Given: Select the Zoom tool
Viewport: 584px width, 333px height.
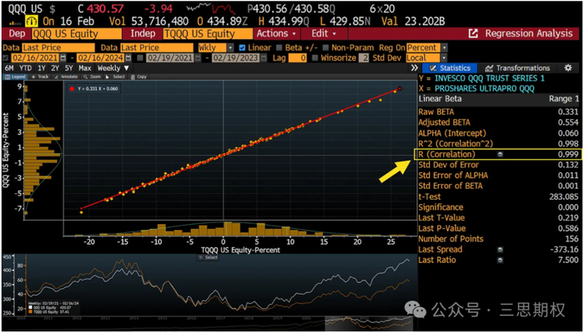Looking at the screenshot, I should [x=92, y=77].
